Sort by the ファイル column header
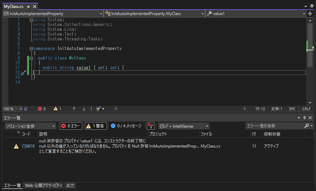316x191 pixels. click(x=225, y=134)
